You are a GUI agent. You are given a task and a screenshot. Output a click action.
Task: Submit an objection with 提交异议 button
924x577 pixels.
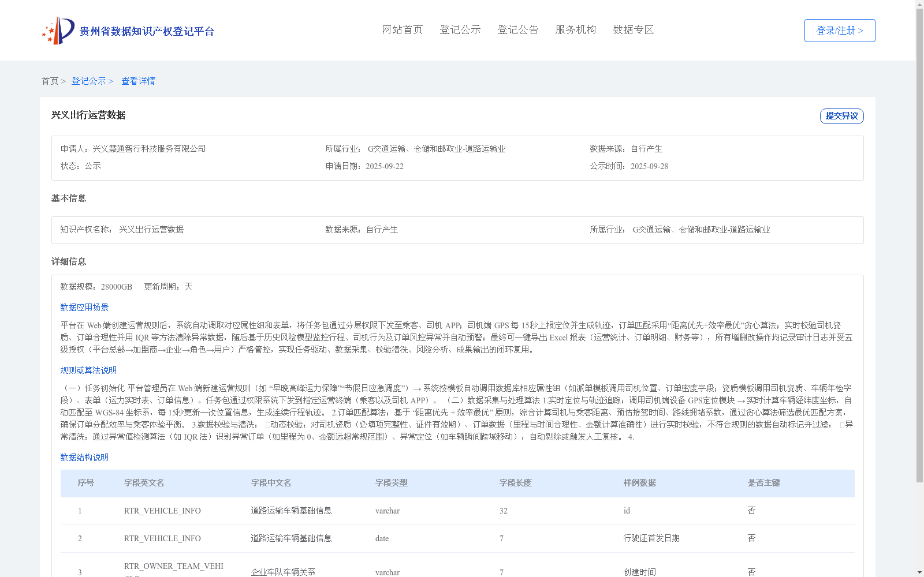click(x=842, y=116)
